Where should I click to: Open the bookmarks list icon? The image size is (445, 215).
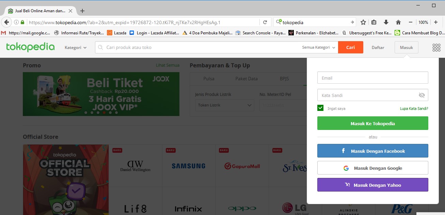[x=374, y=22]
